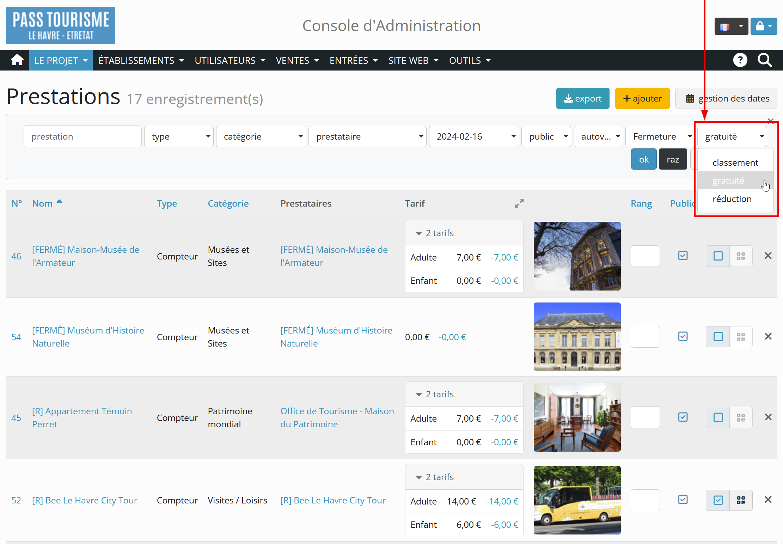Viewport: 783px width, 544px height.
Task: Toggle the Public checkbox for Maison-Musée de l'Armateur
Action: click(683, 256)
